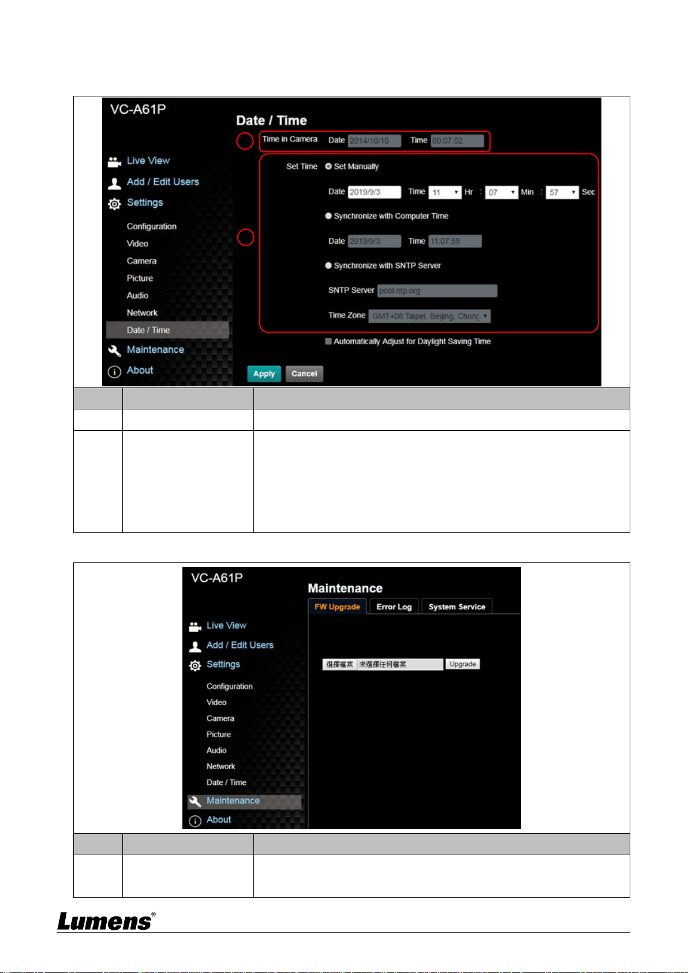Click the green Apply button
The height and width of the screenshot is (973, 688).
click(x=264, y=374)
